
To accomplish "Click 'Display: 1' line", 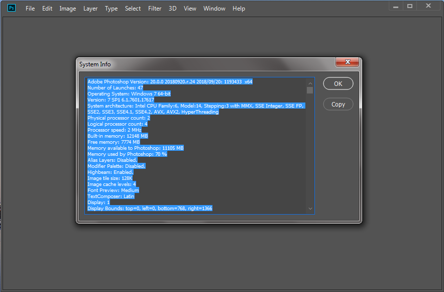I will [98, 202].
